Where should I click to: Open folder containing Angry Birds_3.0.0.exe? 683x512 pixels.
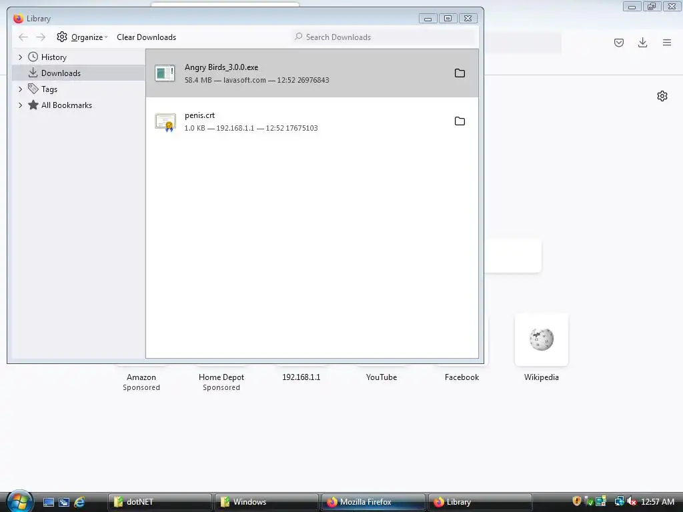pyautogui.click(x=460, y=73)
